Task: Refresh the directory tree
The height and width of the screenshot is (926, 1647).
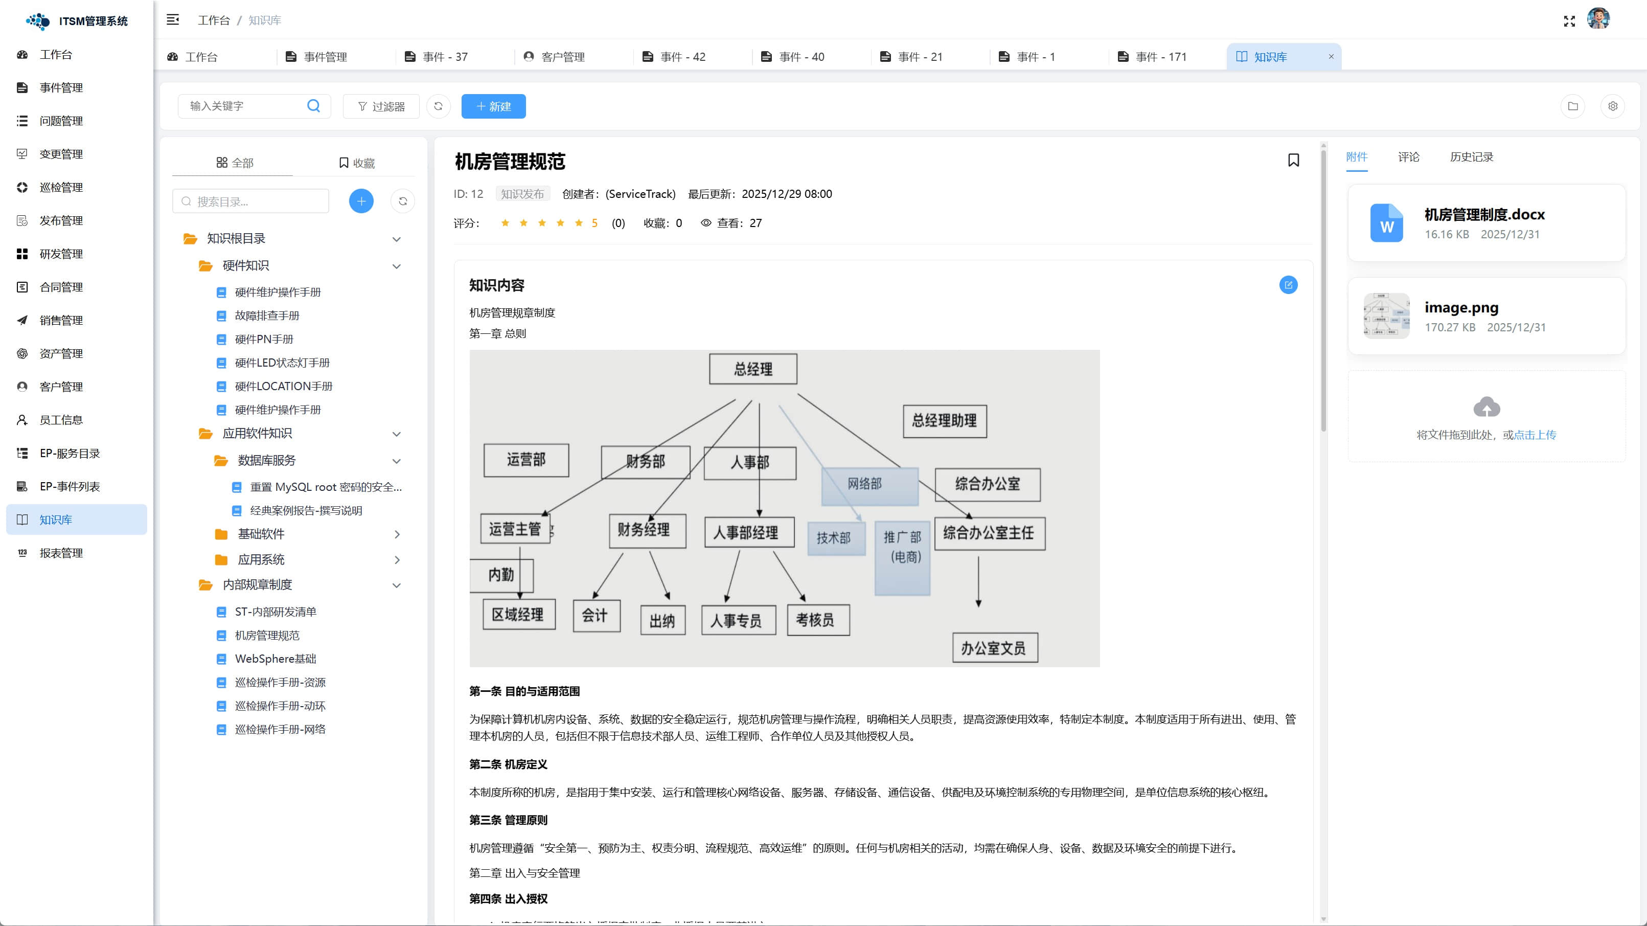Action: (403, 201)
